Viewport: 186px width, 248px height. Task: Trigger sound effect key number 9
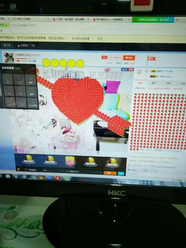point(31,79)
